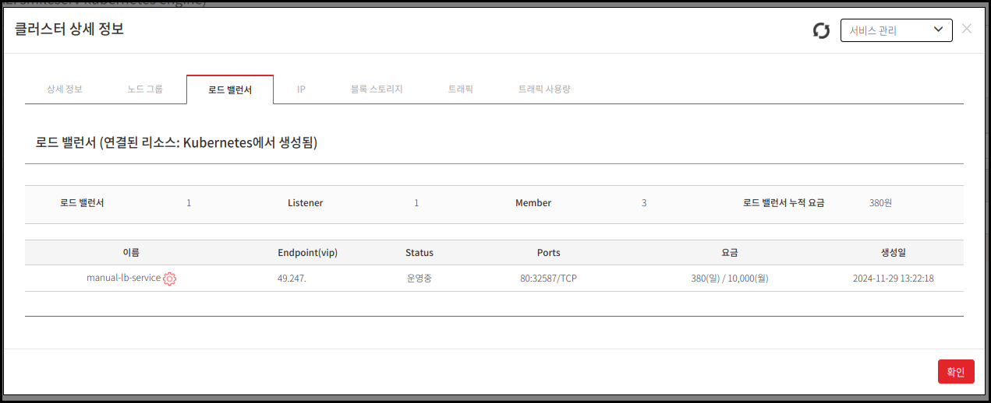Click the 운영중 status value
The width and height of the screenshot is (991, 403).
click(x=419, y=279)
